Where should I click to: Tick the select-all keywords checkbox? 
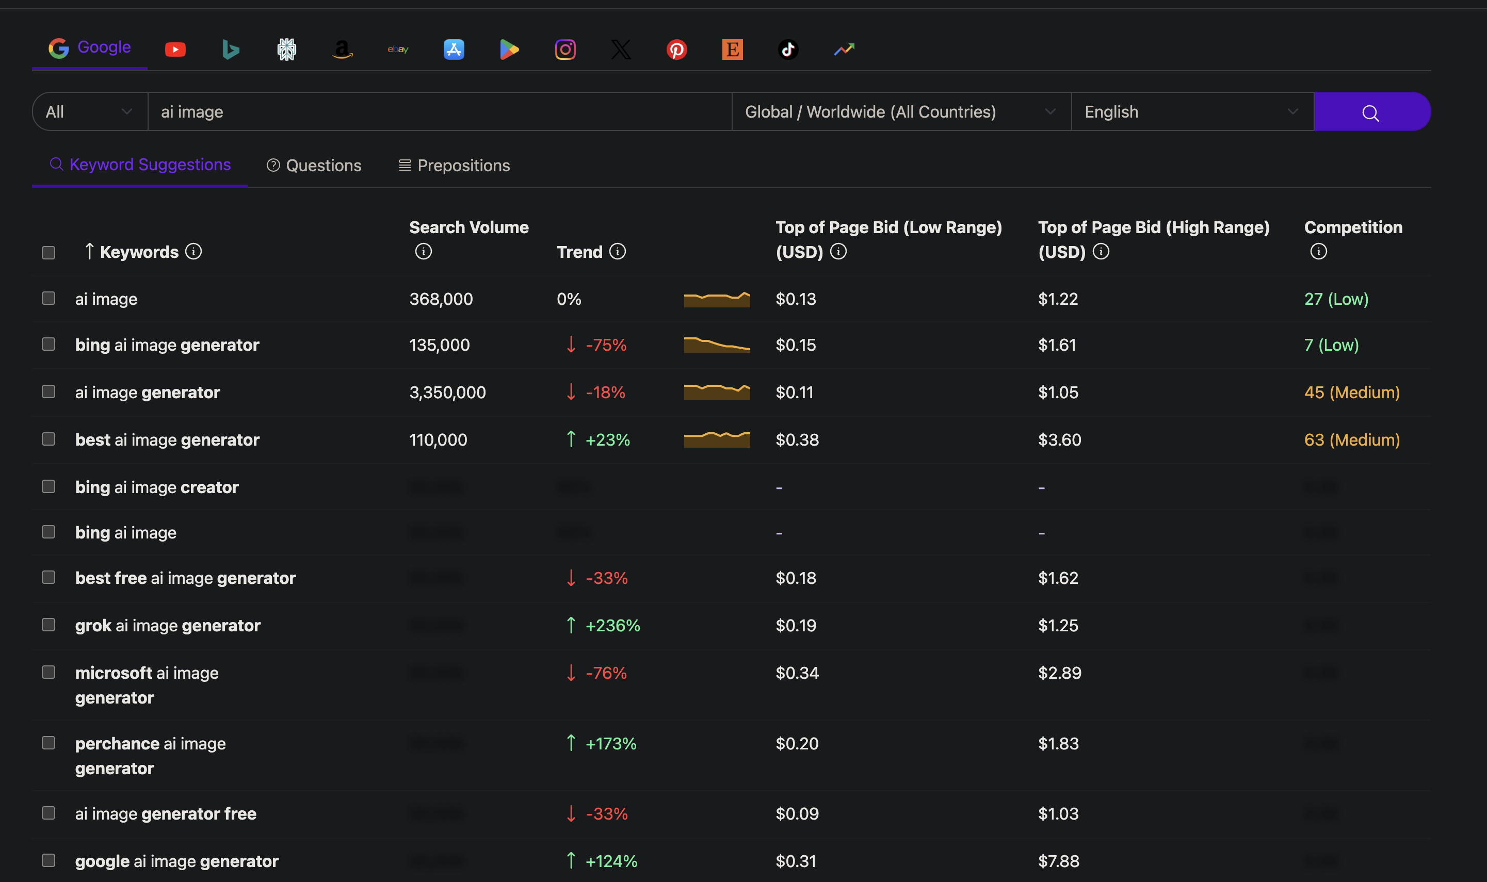[x=49, y=253]
